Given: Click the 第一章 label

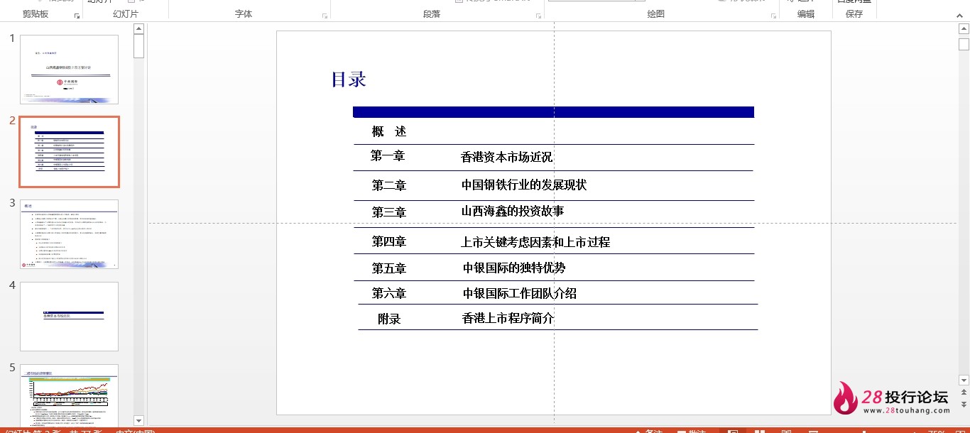Looking at the screenshot, I should pyautogui.click(x=388, y=155).
